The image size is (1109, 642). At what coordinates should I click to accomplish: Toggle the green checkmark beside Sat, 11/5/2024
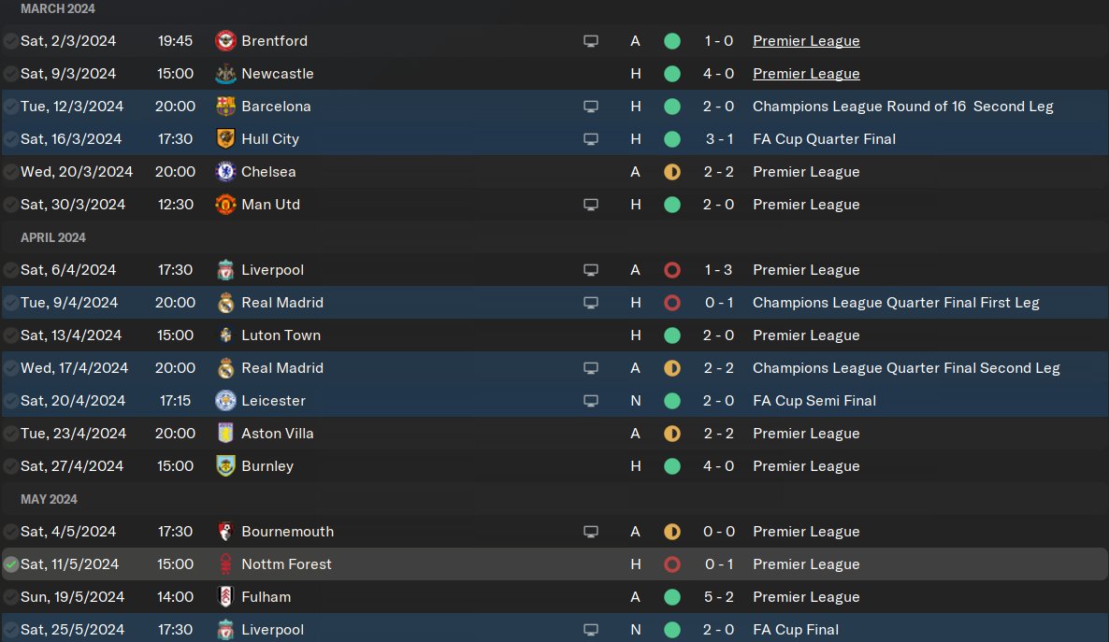point(11,564)
